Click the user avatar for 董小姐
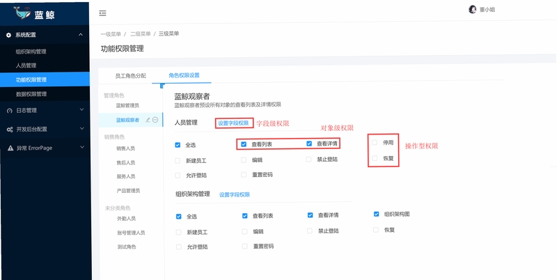This screenshot has height=280, width=557. pyautogui.click(x=472, y=10)
